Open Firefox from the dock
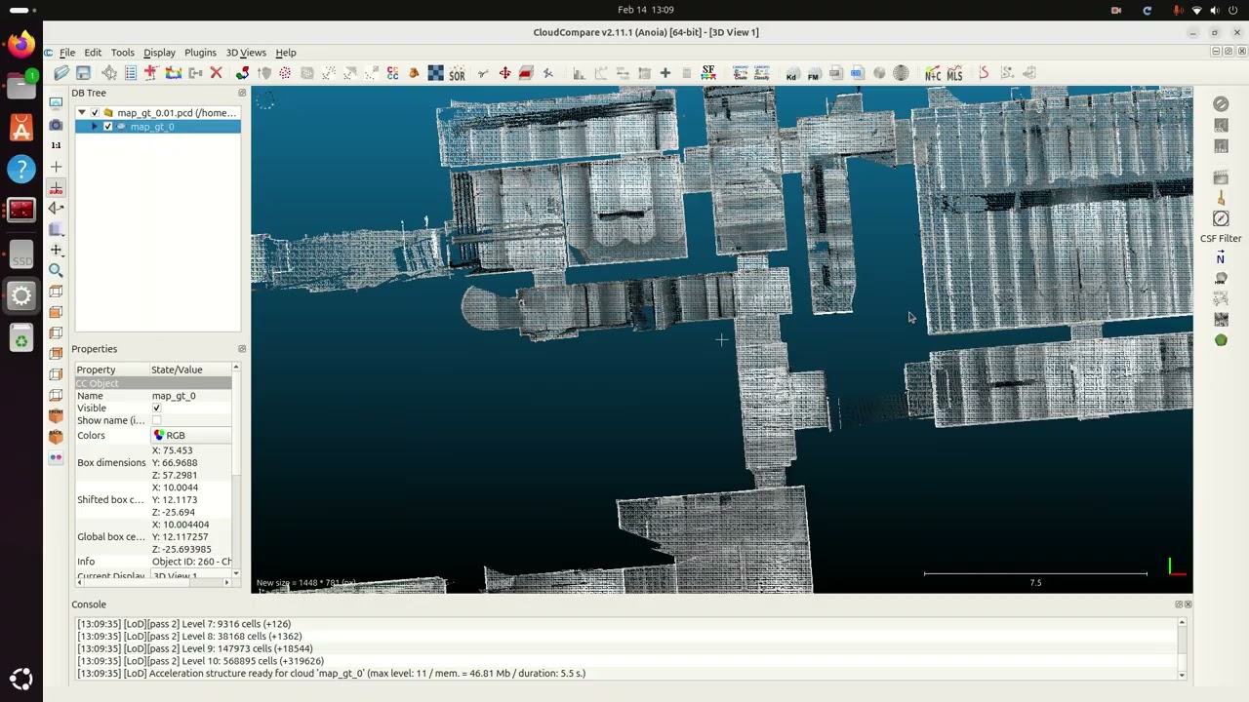Image resolution: width=1249 pixels, height=702 pixels. [x=21, y=44]
